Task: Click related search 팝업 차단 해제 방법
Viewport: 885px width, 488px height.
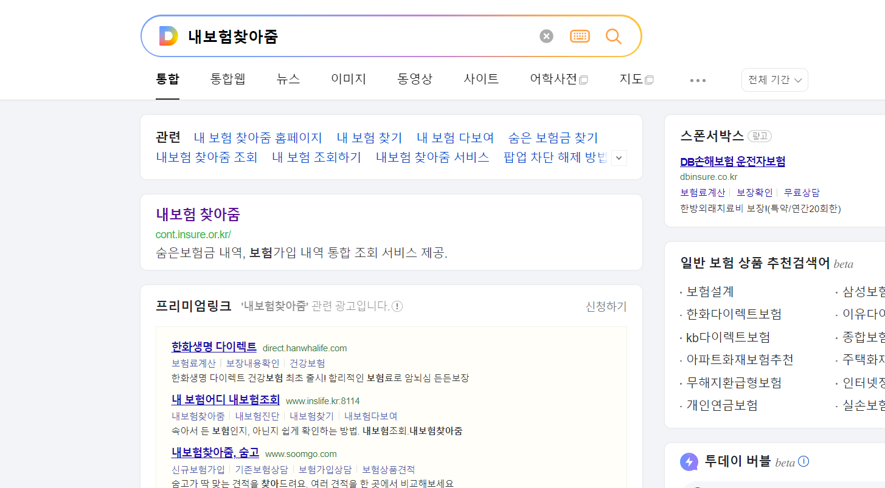Action: [557, 157]
